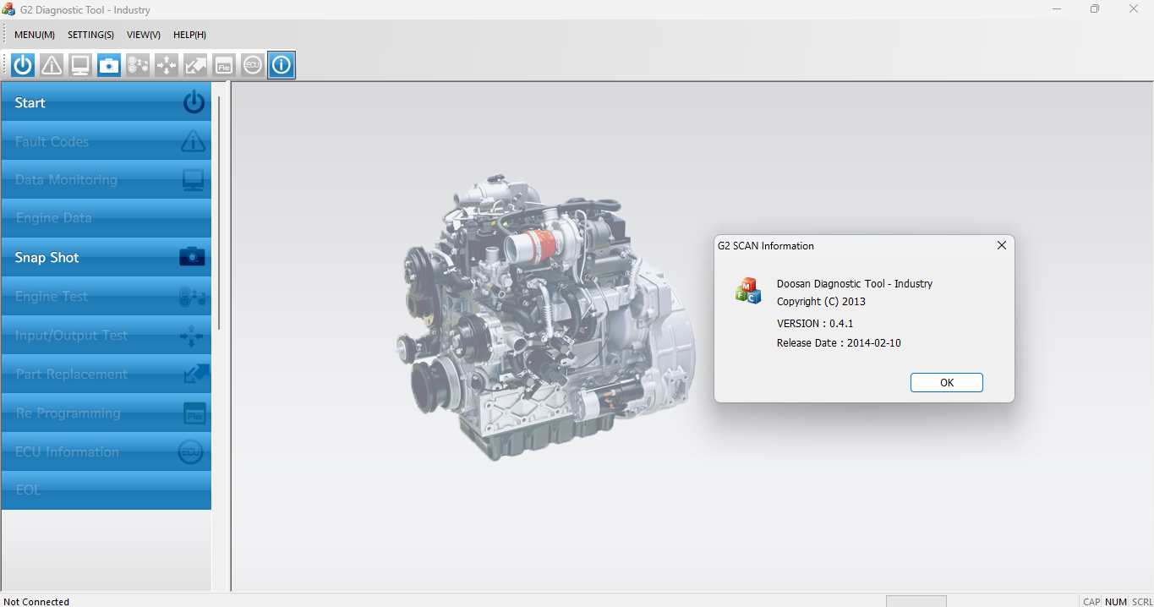Click the sidebar vertical scrollbar

[219, 212]
